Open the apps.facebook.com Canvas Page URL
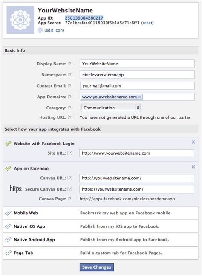The height and width of the screenshot is (276, 202). pyautogui.click(x=127, y=199)
